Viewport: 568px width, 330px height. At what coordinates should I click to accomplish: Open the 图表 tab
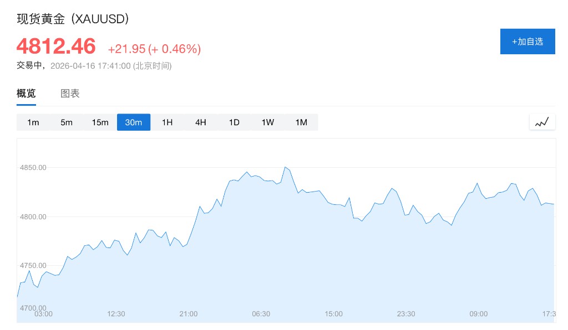(70, 94)
